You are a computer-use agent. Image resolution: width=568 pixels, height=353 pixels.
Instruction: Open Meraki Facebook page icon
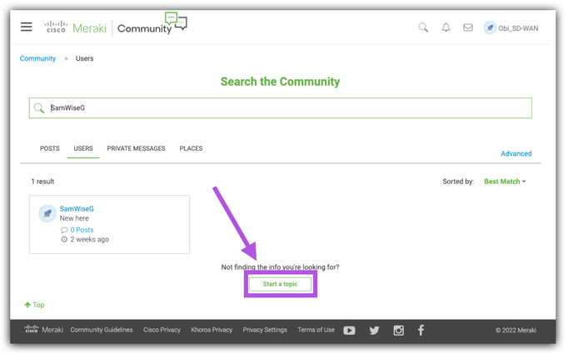pos(421,331)
